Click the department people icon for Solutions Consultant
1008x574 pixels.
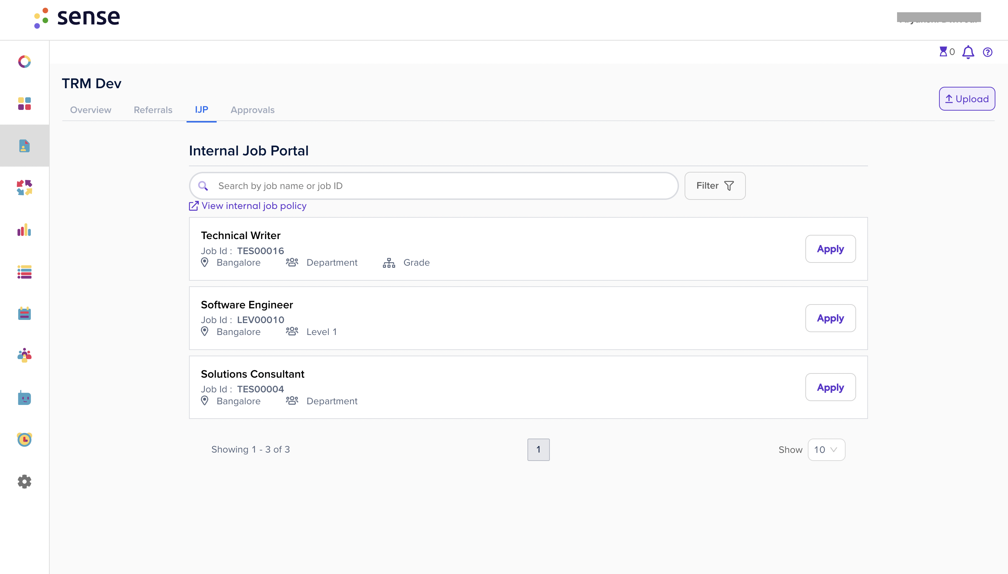(292, 400)
